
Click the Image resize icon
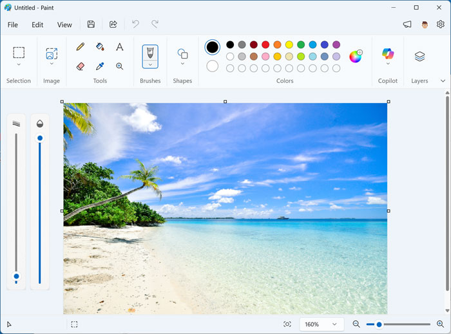coord(52,53)
